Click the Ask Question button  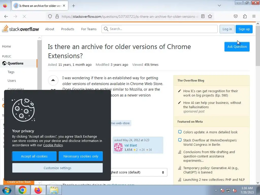coord(237,47)
